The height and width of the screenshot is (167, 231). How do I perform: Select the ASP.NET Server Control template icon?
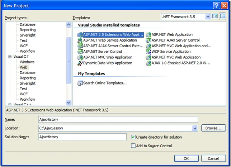coord(80,52)
